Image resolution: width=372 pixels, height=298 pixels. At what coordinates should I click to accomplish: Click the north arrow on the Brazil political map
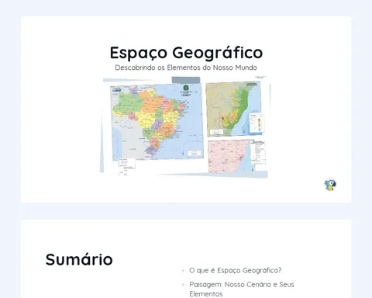183,153
